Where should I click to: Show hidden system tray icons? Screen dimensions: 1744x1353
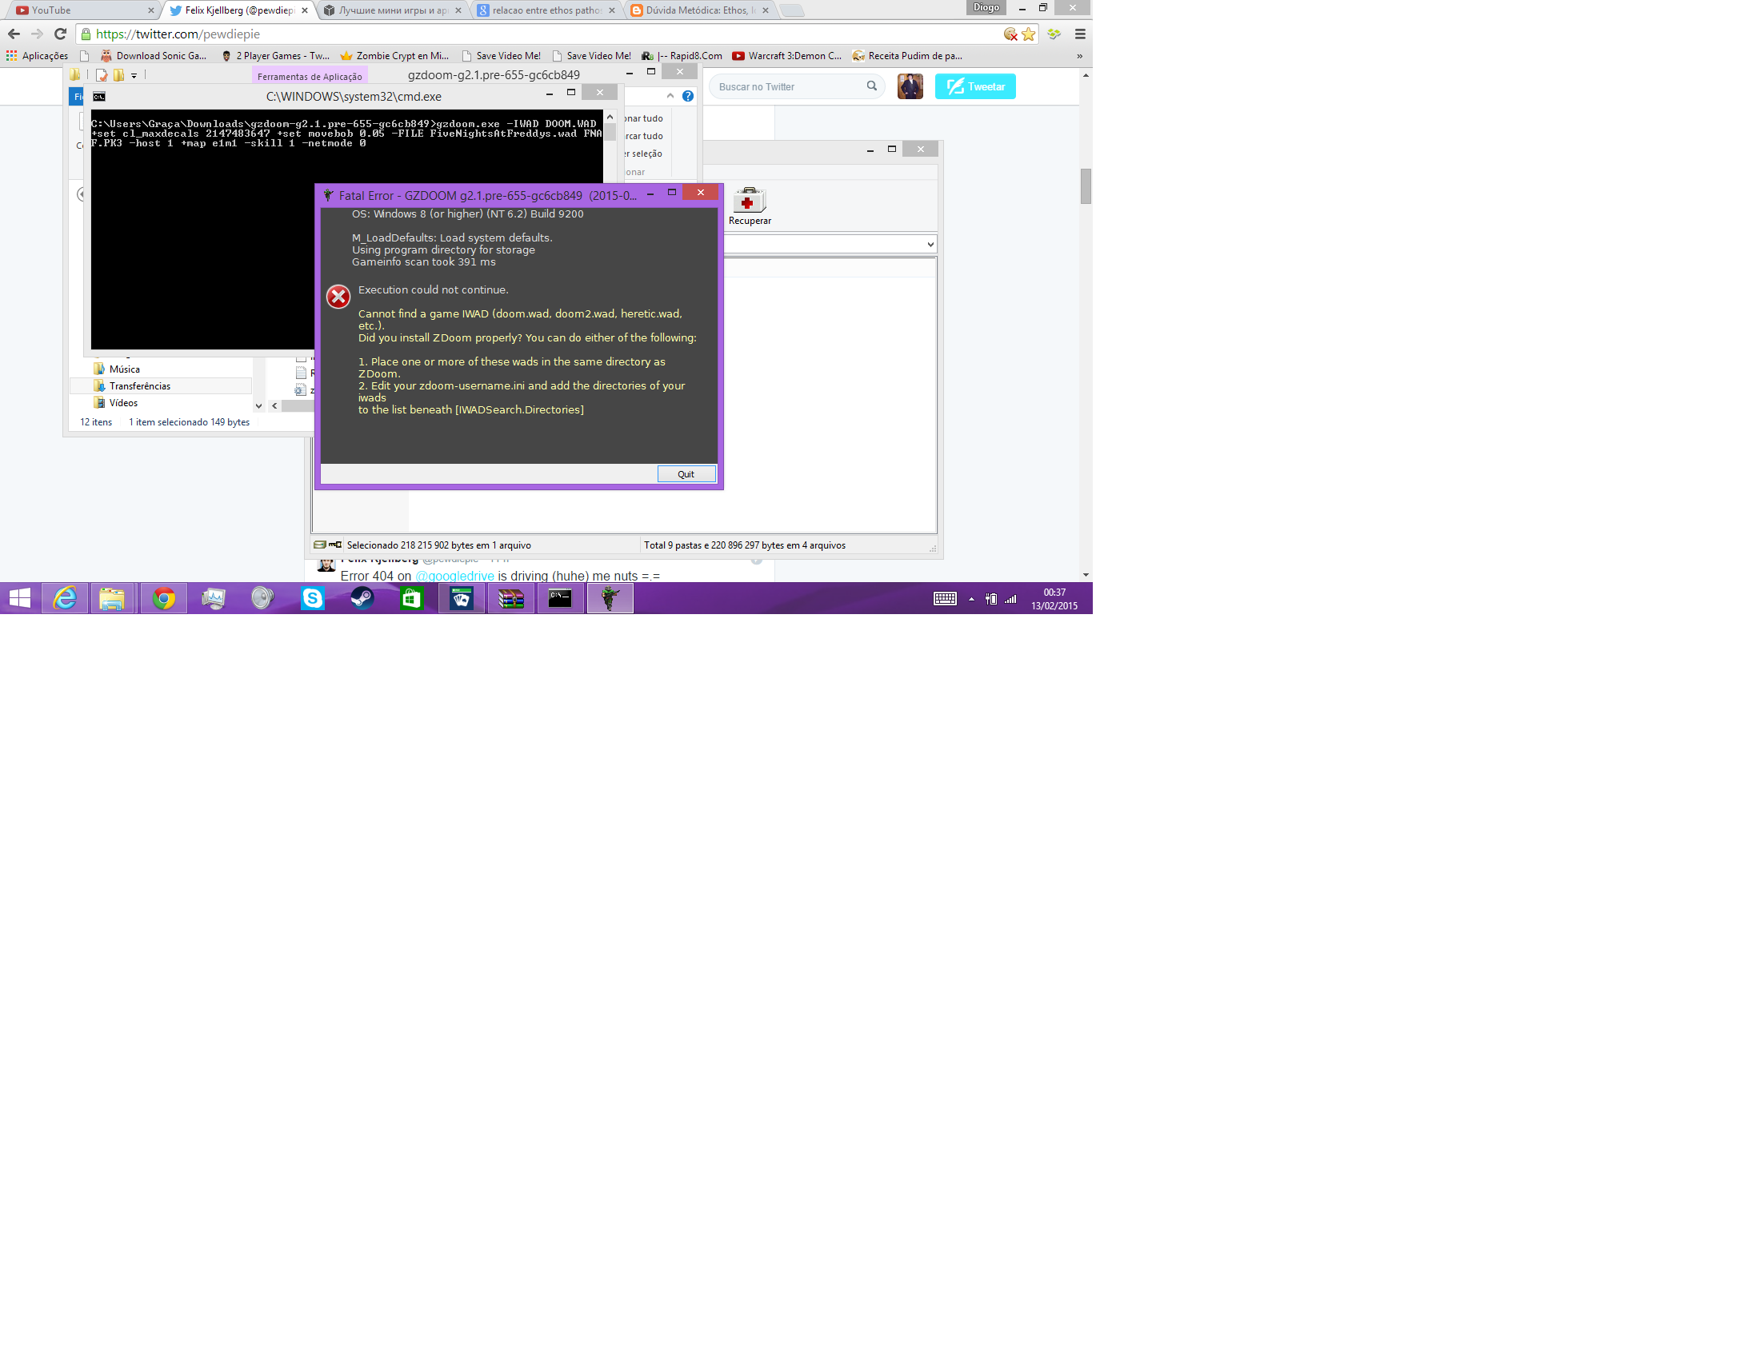971,599
